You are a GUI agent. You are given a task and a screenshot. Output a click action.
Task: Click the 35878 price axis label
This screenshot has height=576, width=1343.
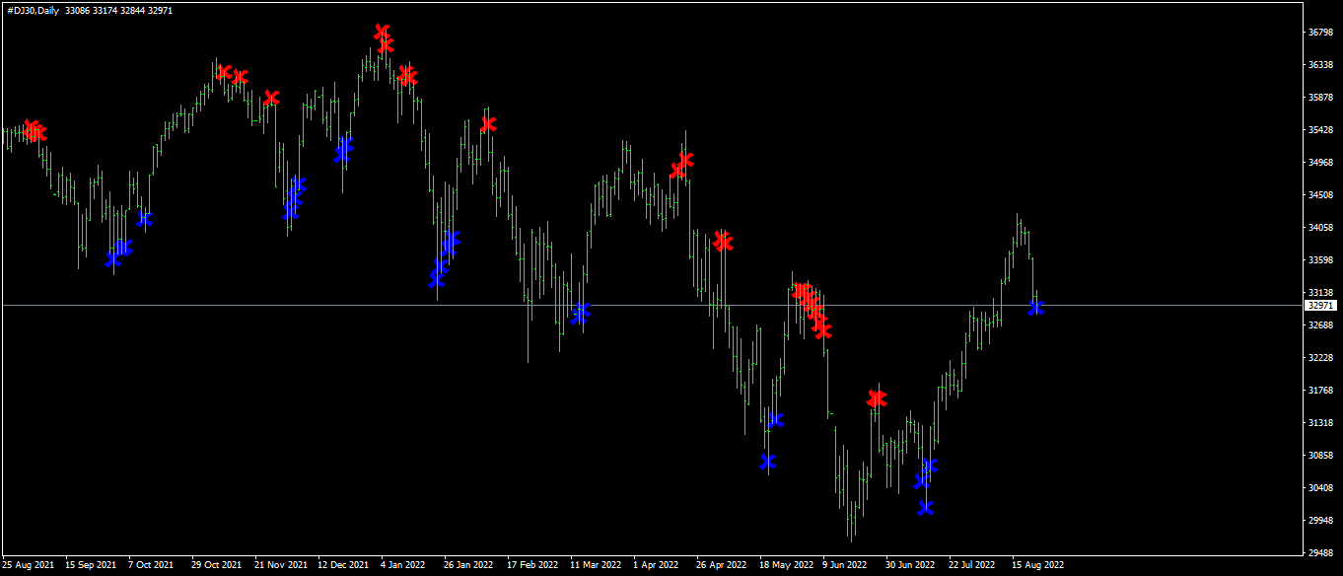click(1320, 98)
